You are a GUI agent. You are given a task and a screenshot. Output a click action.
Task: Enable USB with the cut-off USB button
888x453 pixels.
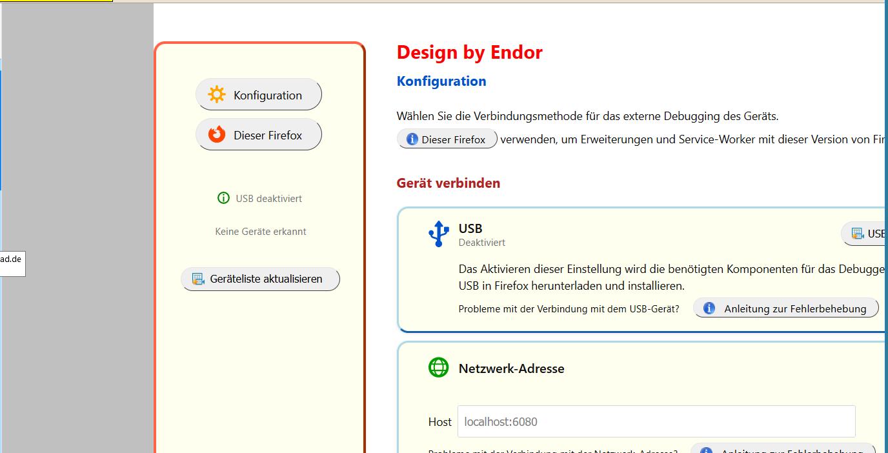(x=865, y=234)
